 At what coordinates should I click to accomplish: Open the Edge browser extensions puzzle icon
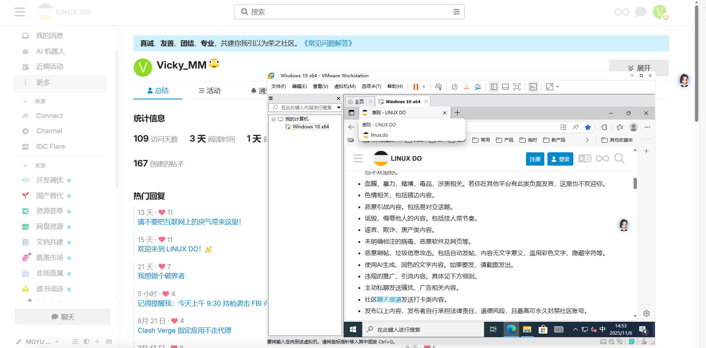pyautogui.click(x=604, y=127)
